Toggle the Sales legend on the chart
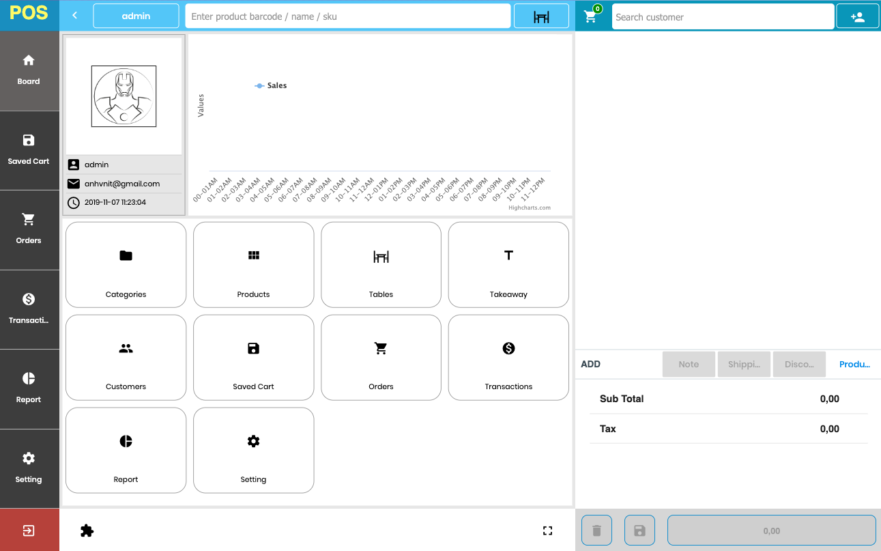The width and height of the screenshot is (881, 551). pyautogui.click(x=271, y=85)
